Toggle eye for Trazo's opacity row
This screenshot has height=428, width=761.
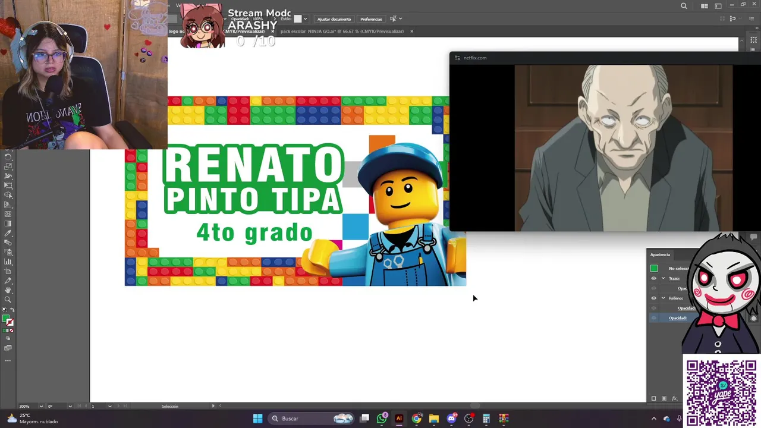point(654,288)
